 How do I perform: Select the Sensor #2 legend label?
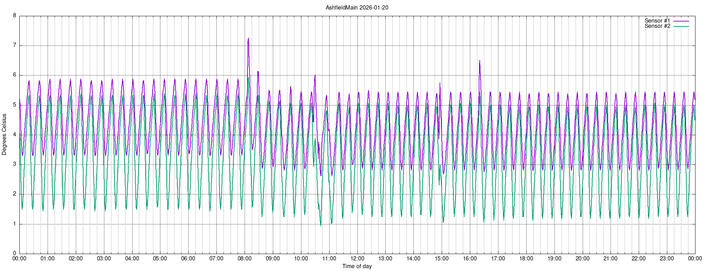pyautogui.click(x=657, y=26)
